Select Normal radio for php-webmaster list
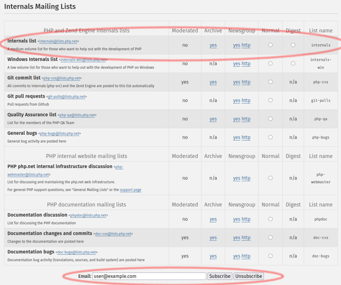The width and height of the screenshot is (341, 285). (x=270, y=178)
